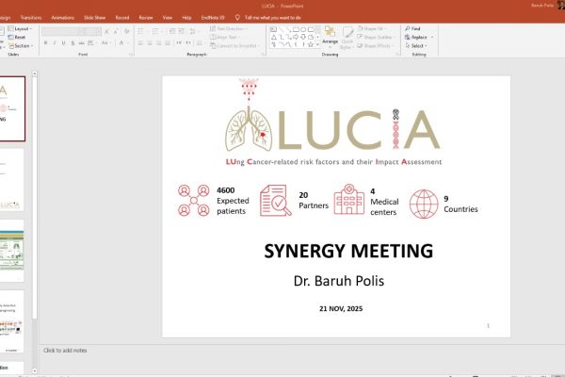Toggle Align Right paragraph alignment

tap(158, 43)
